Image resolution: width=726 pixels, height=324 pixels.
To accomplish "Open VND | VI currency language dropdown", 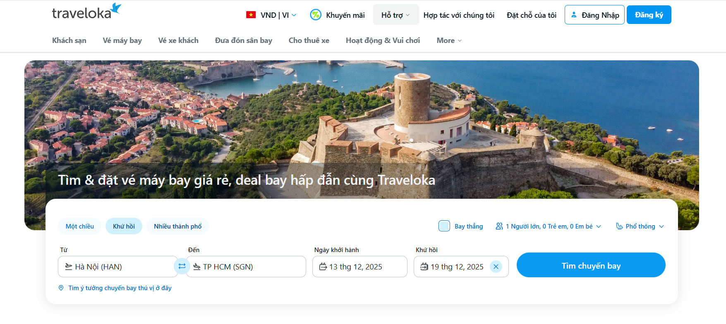I will pyautogui.click(x=271, y=15).
